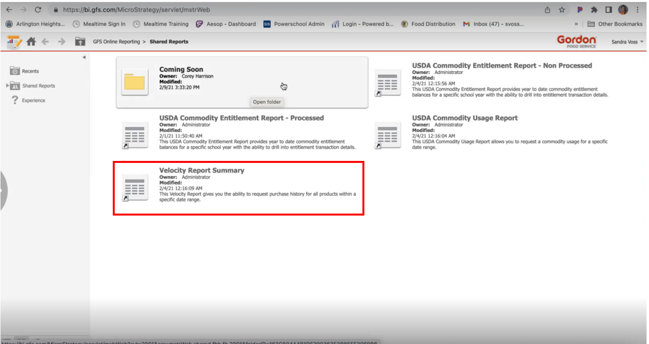Open the Food Distribution bookmark
Image resolution: width=649 pixels, height=344 pixels.
coord(428,24)
